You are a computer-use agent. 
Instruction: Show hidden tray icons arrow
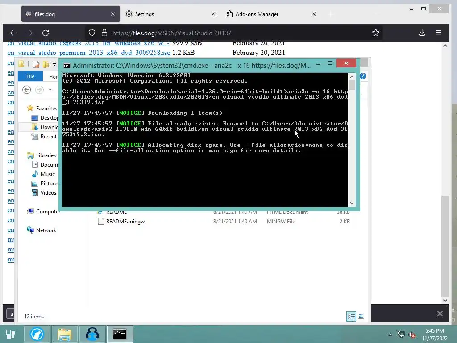390,335
